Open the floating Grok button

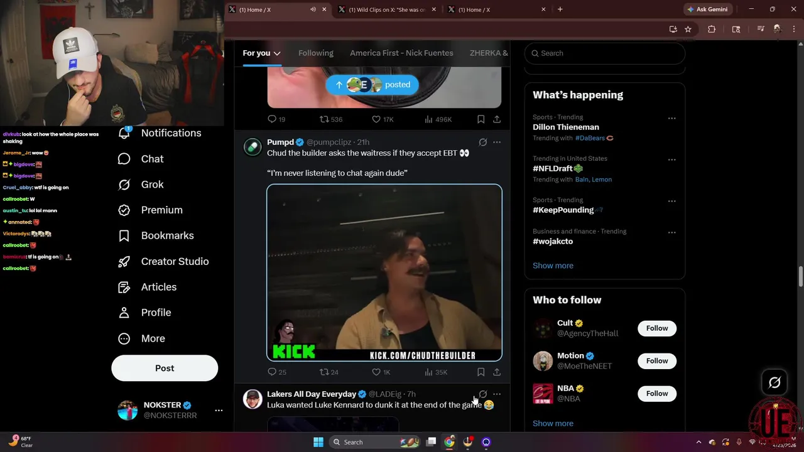pos(774,383)
